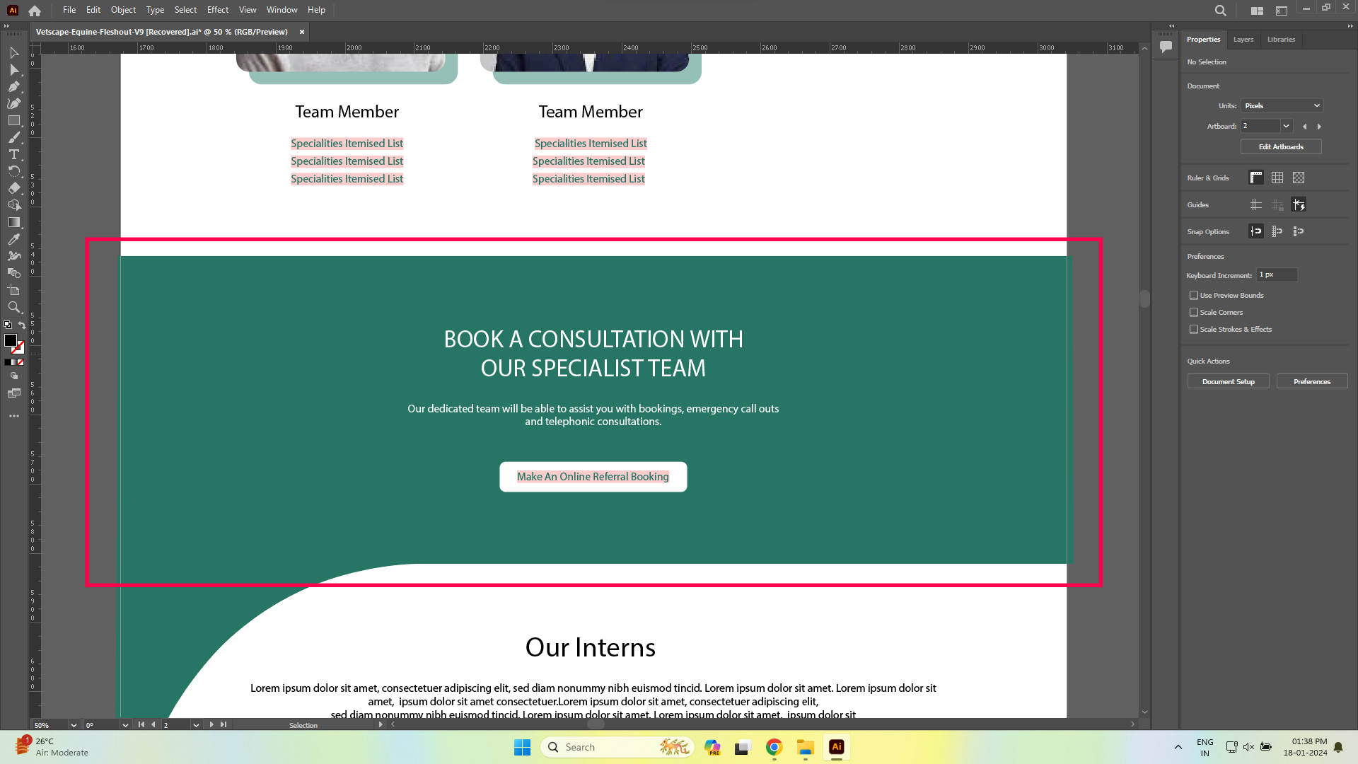Click the Edit Artboards button
The width and height of the screenshot is (1358, 764).
pyautogui.click(x=1280, y=146)
